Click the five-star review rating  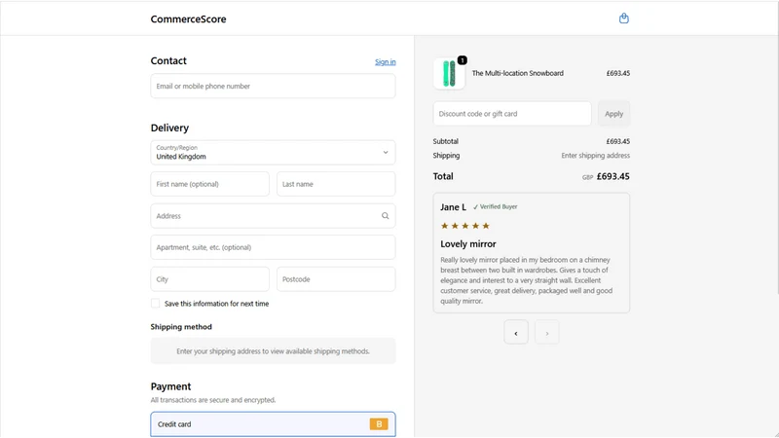465,226
